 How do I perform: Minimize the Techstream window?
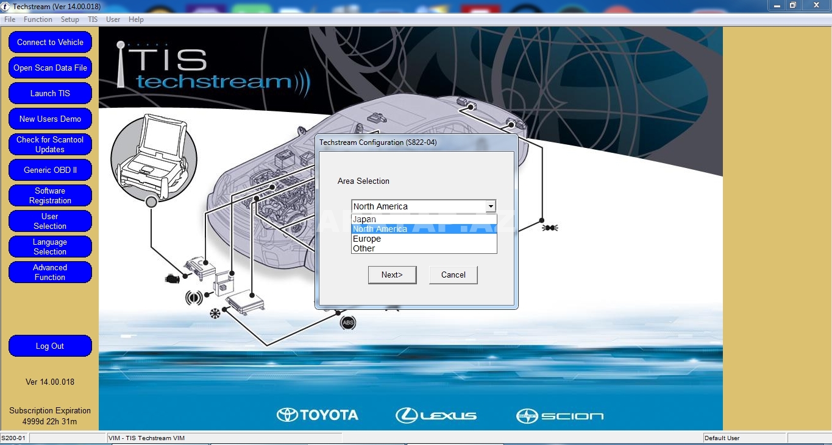[777, 5]
